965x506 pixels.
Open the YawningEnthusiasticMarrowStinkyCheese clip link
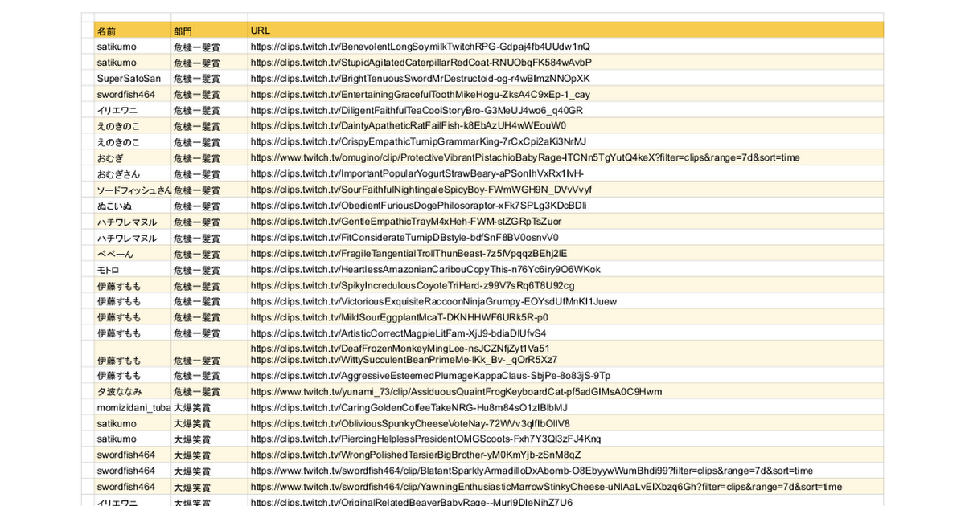[x=546, y=488]
